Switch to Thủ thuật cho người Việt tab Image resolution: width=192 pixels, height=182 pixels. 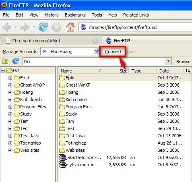[x=36, y=41]
